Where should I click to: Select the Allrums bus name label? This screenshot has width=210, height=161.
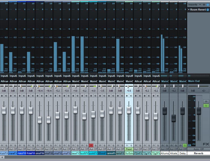coord(165,153)
